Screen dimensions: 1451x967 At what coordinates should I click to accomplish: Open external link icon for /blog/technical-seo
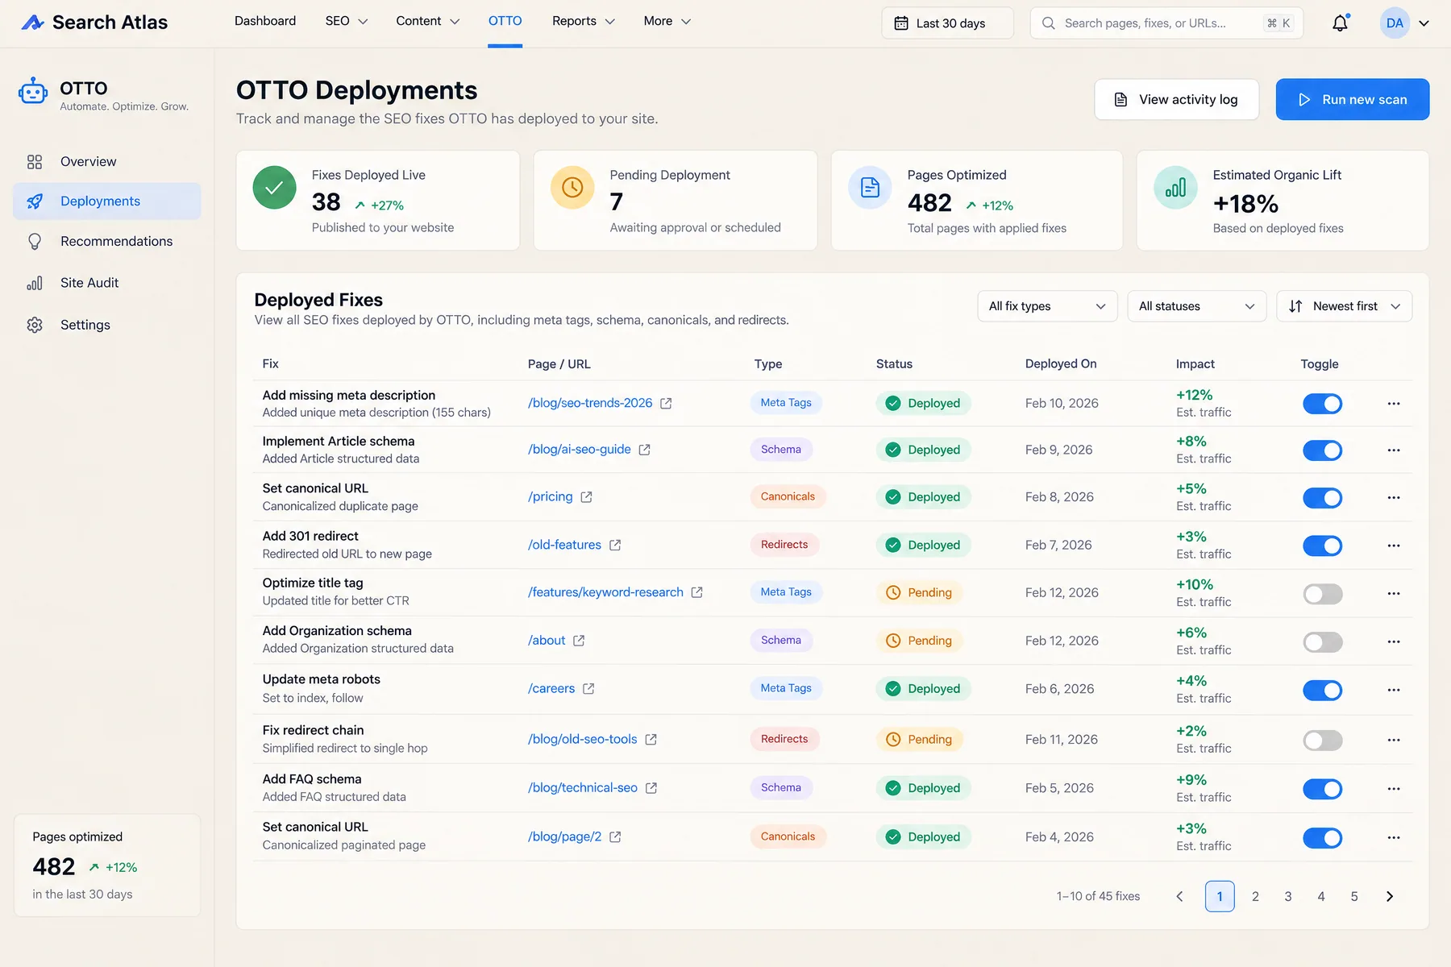(x=651, y=788)
